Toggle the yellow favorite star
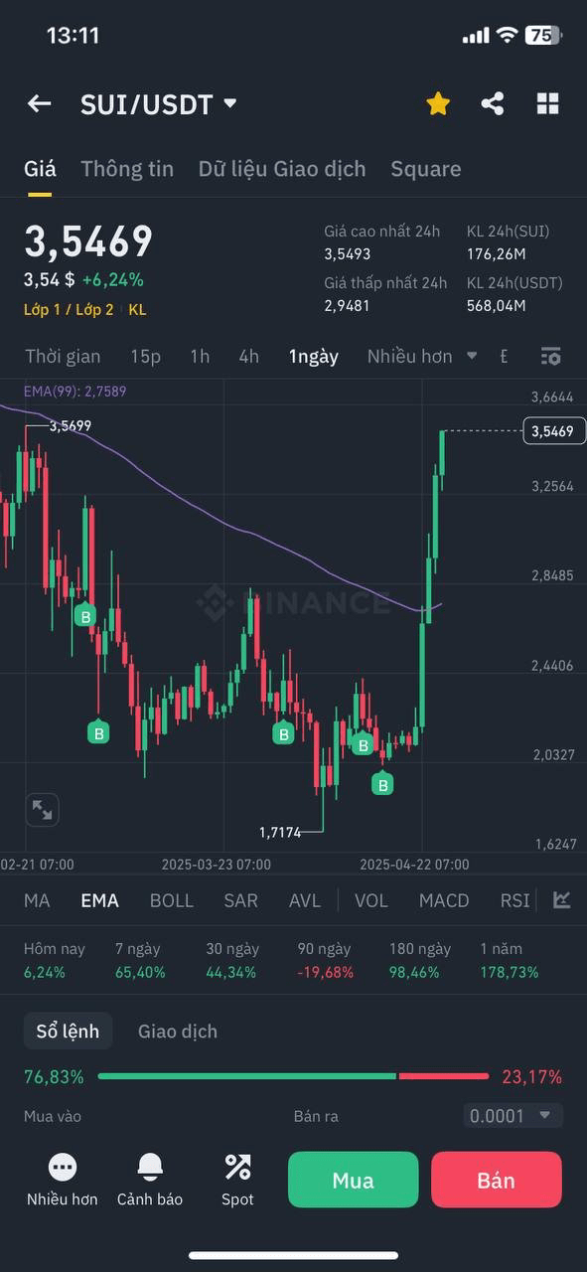Viewport: 587px width, 1272px height. pos(438,103)
